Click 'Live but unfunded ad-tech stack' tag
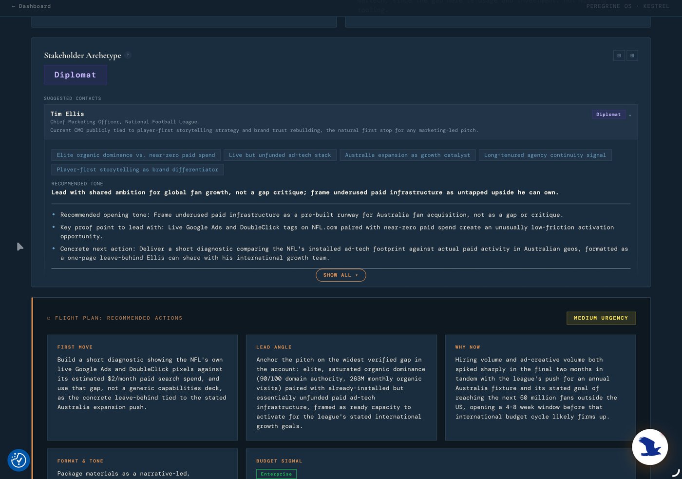The width and height of the screenshot is (682, 479). [x=280, y=155]
